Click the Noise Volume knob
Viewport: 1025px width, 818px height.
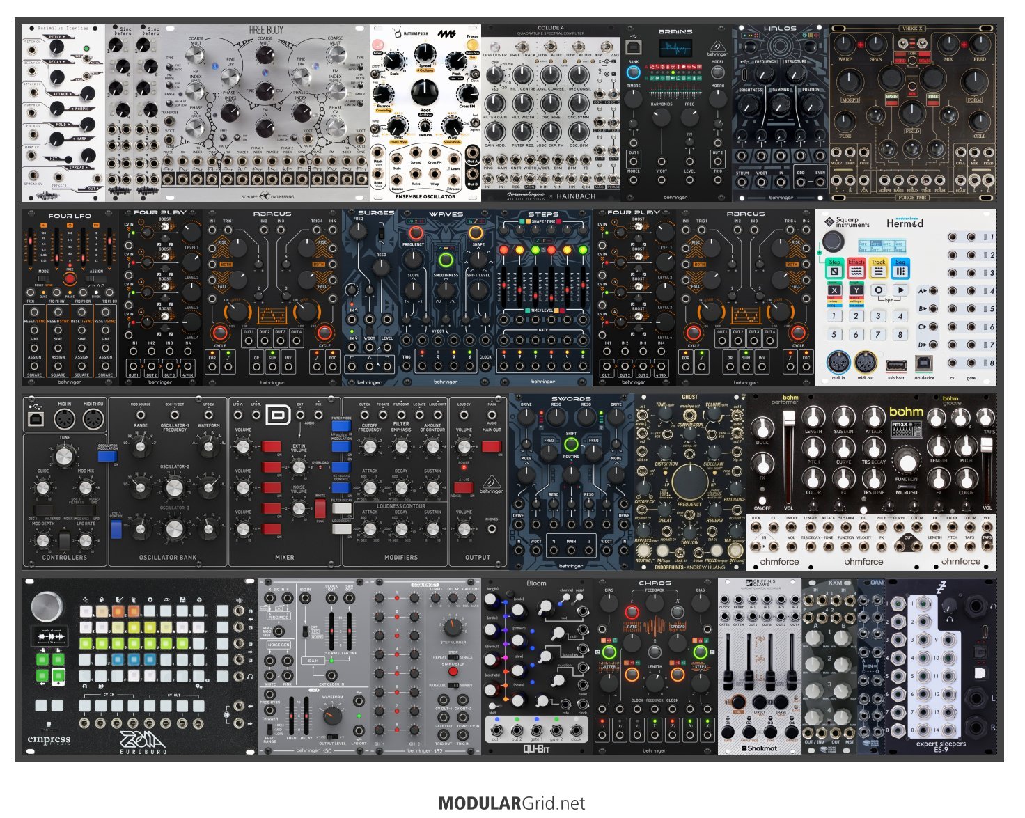299,508
